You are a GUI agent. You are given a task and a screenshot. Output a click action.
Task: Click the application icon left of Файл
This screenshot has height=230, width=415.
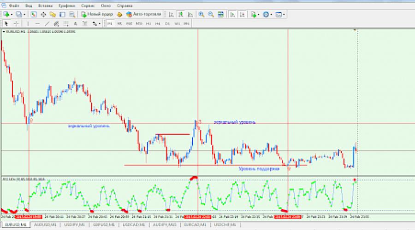pyautogui.click(x=4, y=6)
